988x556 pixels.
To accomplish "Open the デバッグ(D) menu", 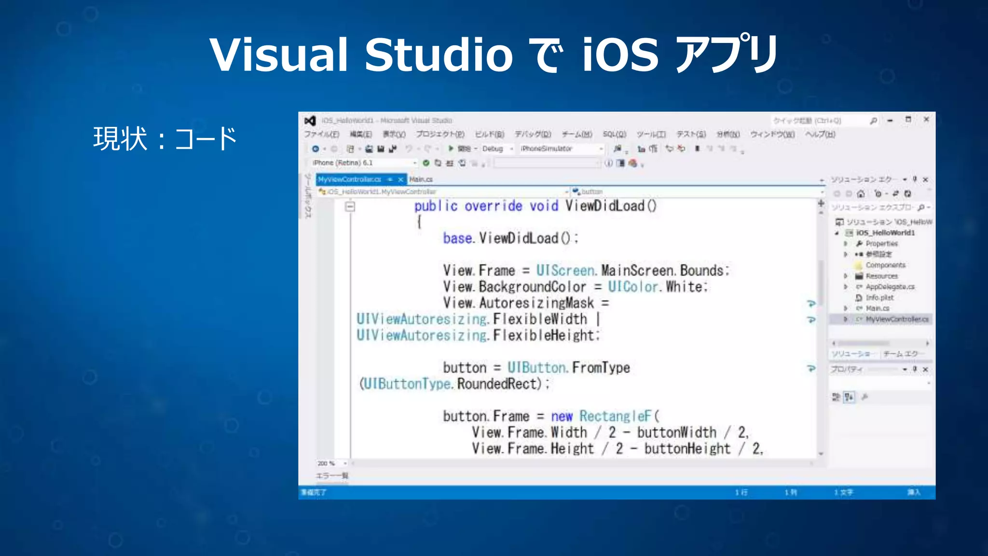I will pos(533,134).
